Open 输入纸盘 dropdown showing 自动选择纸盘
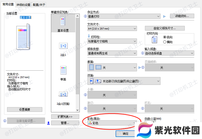Screen dimensions: 202x139 (169, 53)
